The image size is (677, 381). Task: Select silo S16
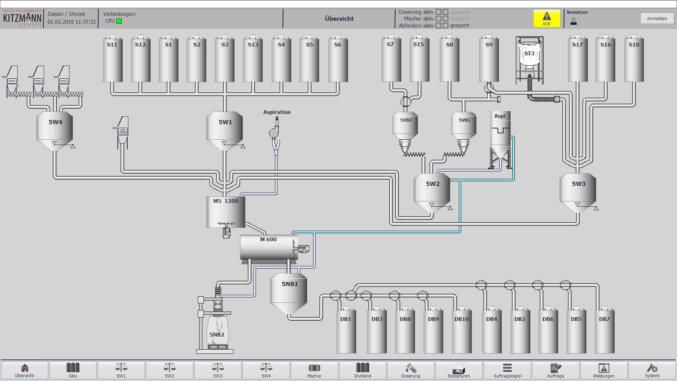(606, 59)
